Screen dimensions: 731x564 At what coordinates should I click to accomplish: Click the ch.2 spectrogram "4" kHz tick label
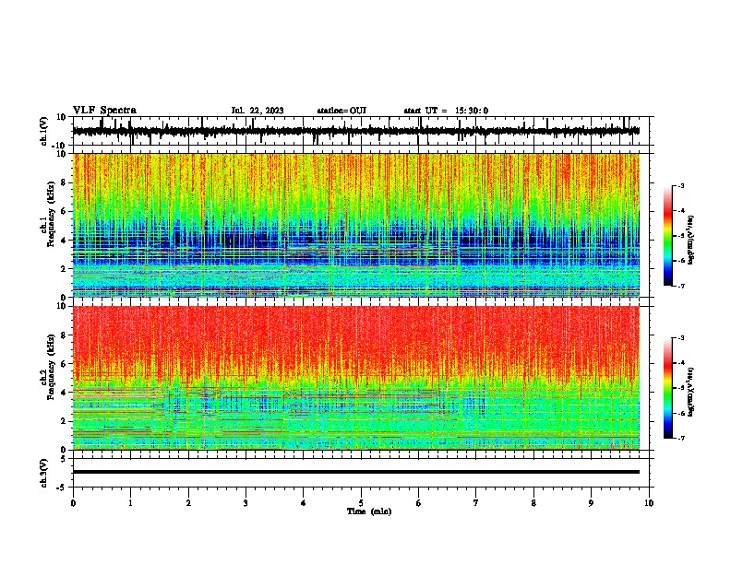(x=64, y=393)
